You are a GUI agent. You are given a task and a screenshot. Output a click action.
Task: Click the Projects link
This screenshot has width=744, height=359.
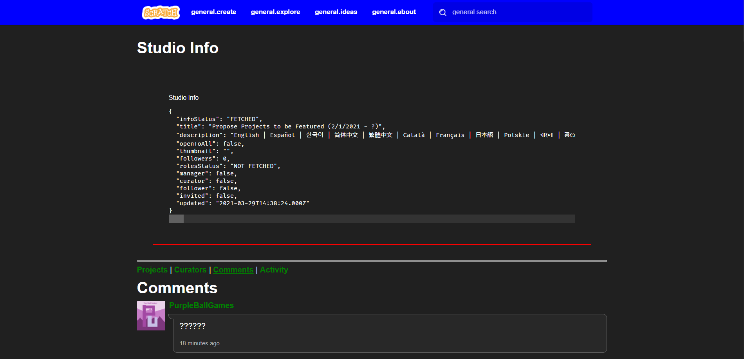coord(152,270)
